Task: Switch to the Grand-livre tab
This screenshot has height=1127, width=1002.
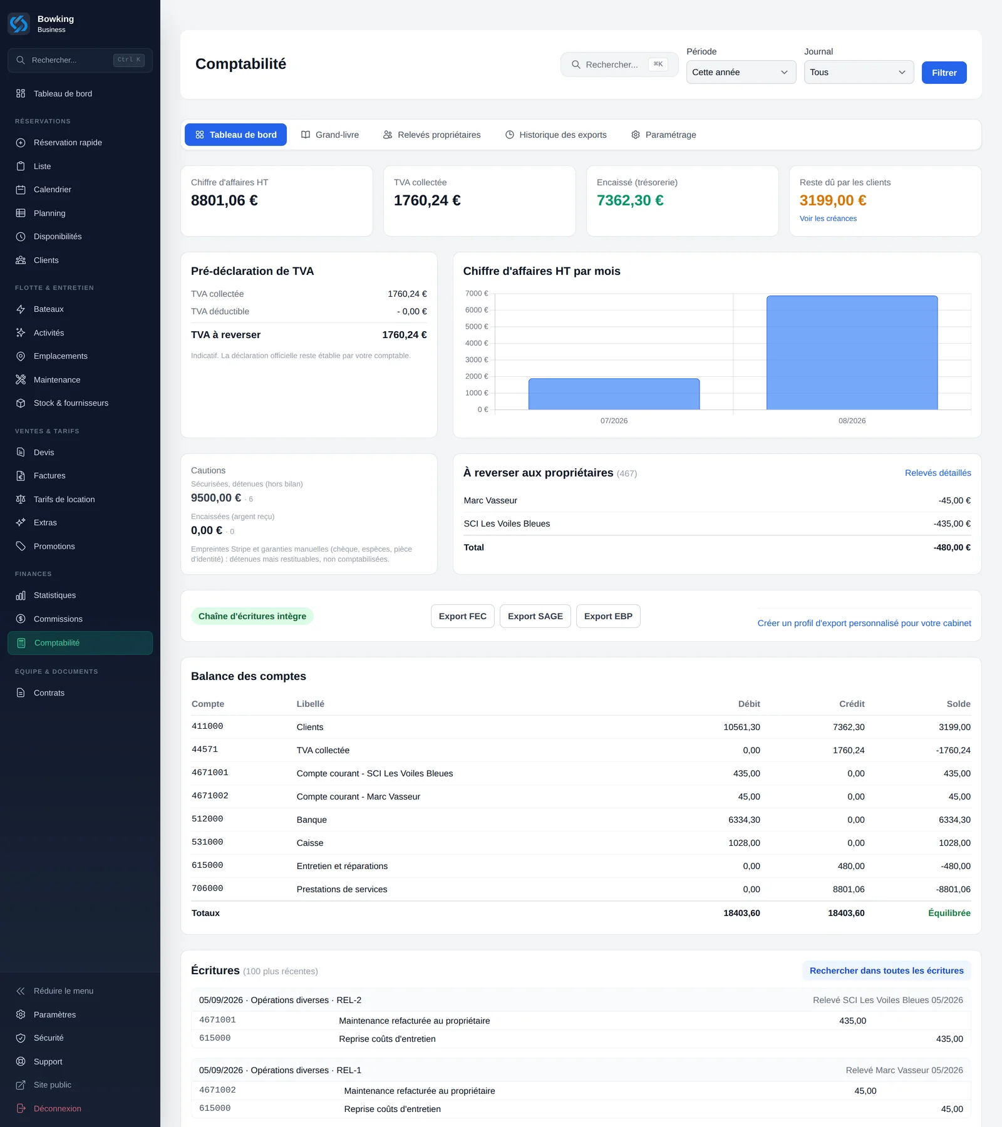Action: 330,135
